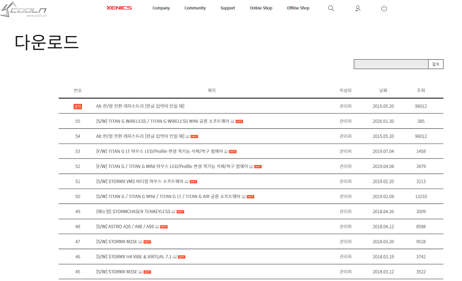Click image attachment icon on STORMX M3SE row
Image resolution: width=462 pixels, height=281 pixels.
(141, 272)
